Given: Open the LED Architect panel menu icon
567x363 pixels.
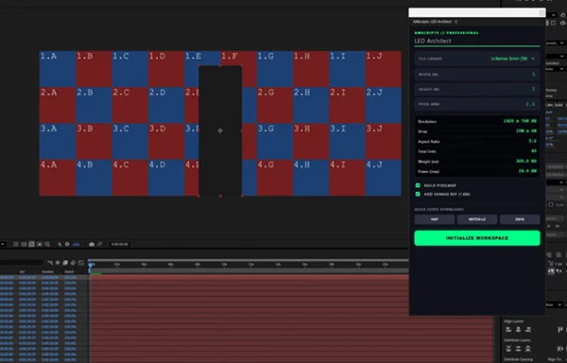Looking at the screenshot, I should [x=456, y=22].
